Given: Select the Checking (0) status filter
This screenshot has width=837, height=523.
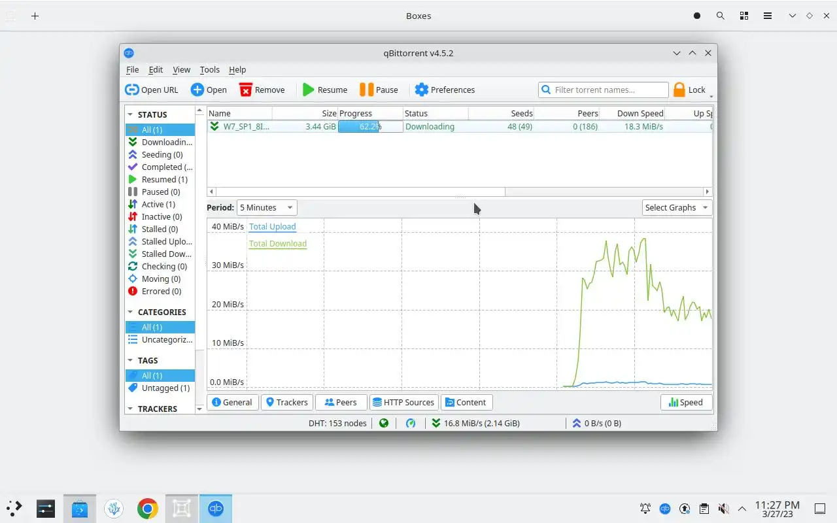Looking at the screenshot, I should click(x=160, y=266).
